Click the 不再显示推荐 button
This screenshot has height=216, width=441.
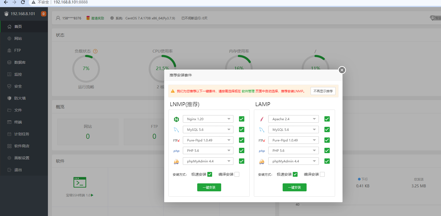point(323,91)
